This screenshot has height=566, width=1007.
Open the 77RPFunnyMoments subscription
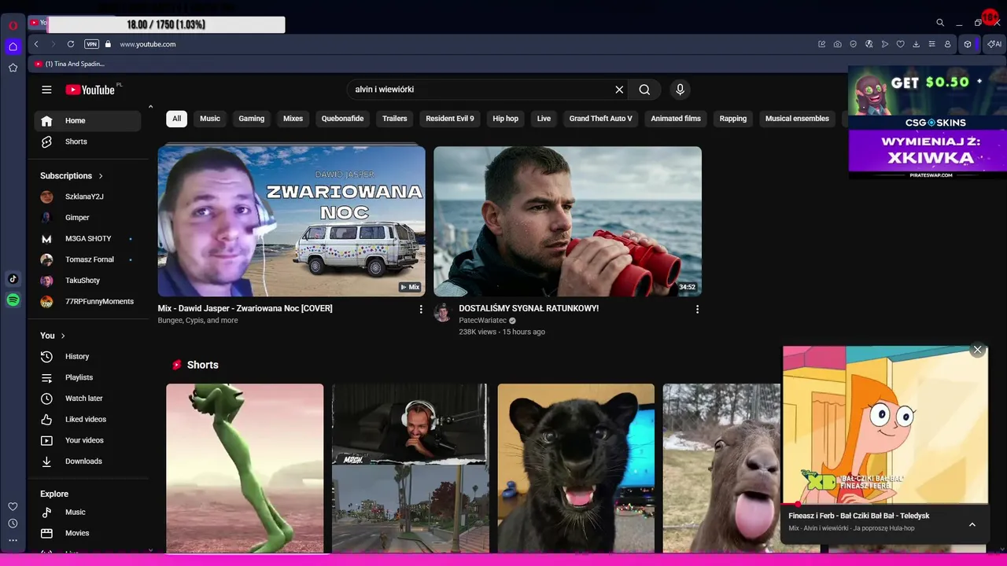[x=87, y=302]
